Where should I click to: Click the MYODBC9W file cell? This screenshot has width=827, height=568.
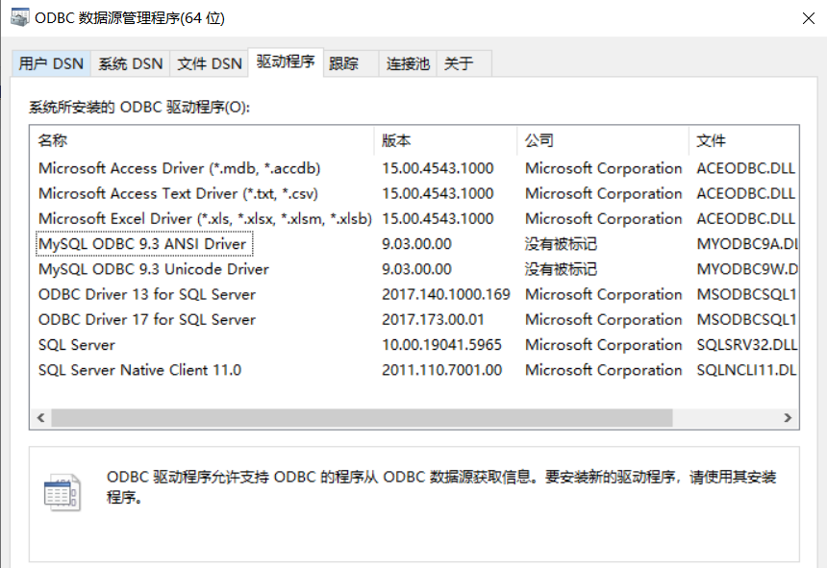coord(747,269)
